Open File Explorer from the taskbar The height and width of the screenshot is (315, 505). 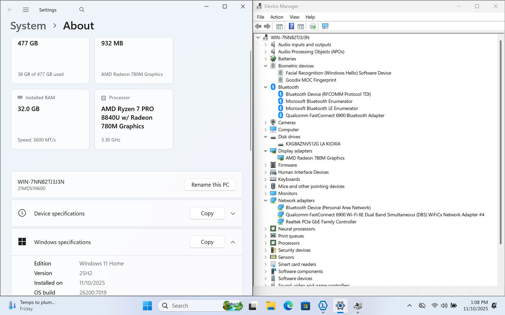point(270,306)
